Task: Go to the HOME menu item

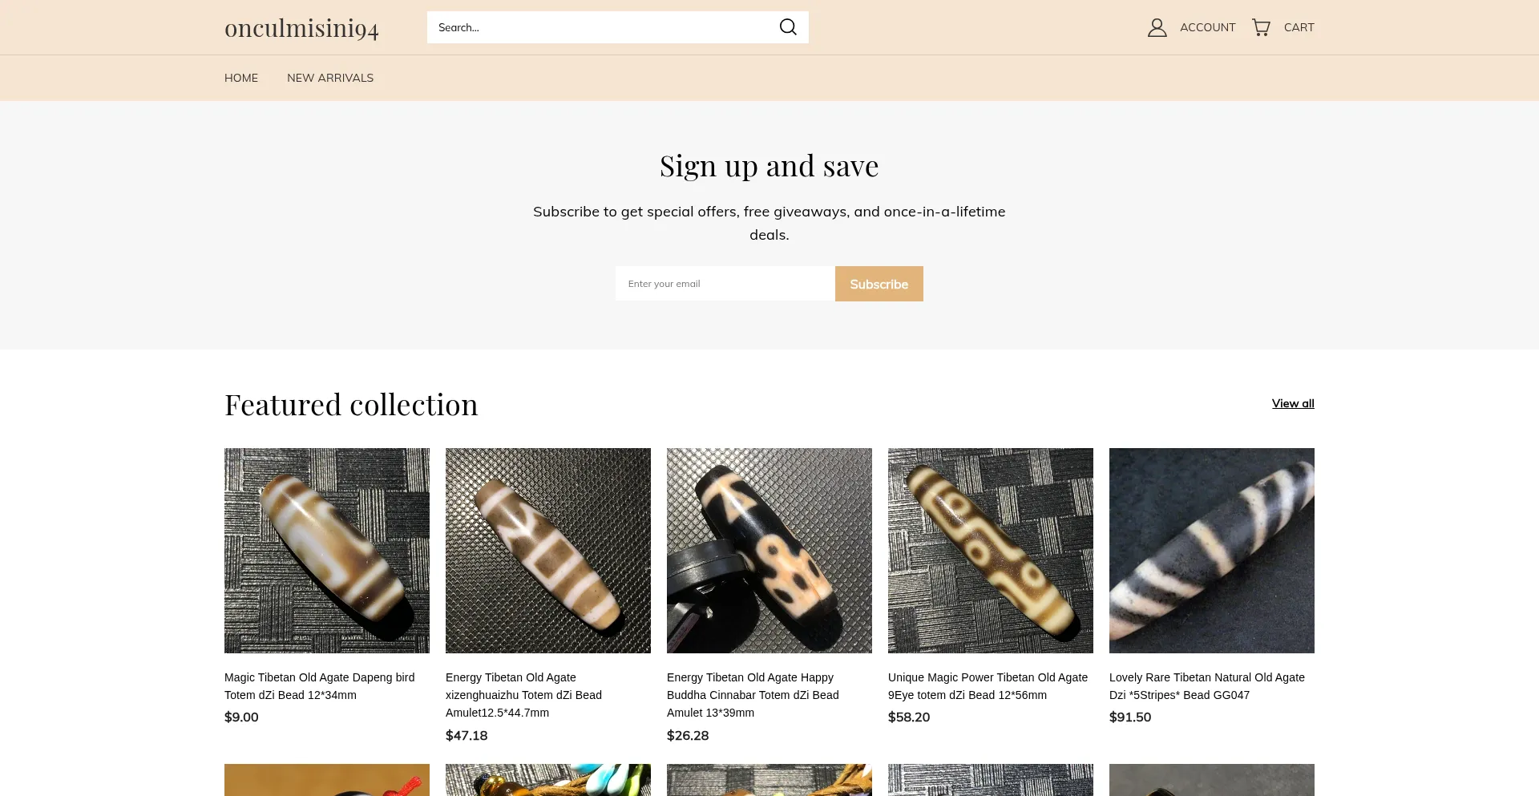Action: tap(241, 78)
